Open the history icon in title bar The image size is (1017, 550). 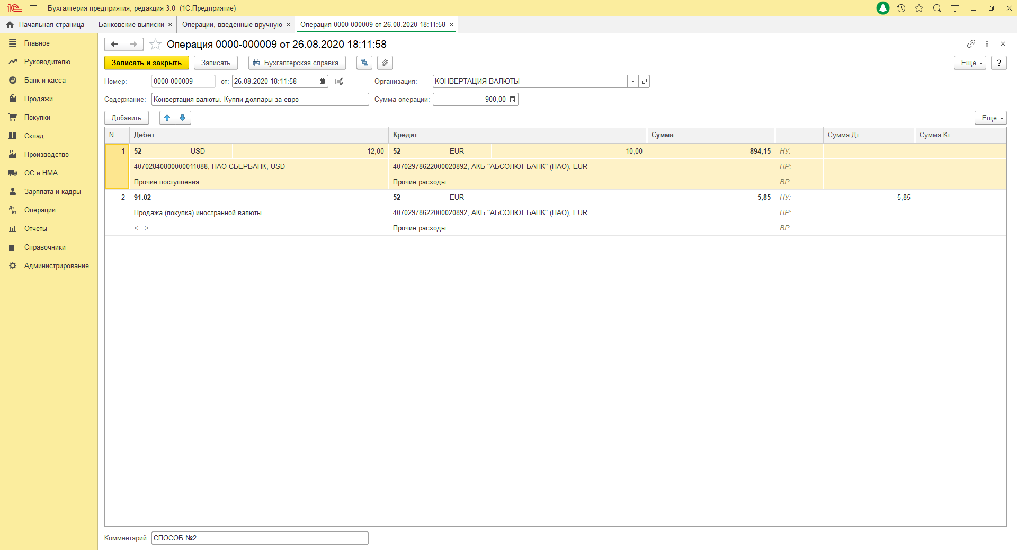click(901, 8)
